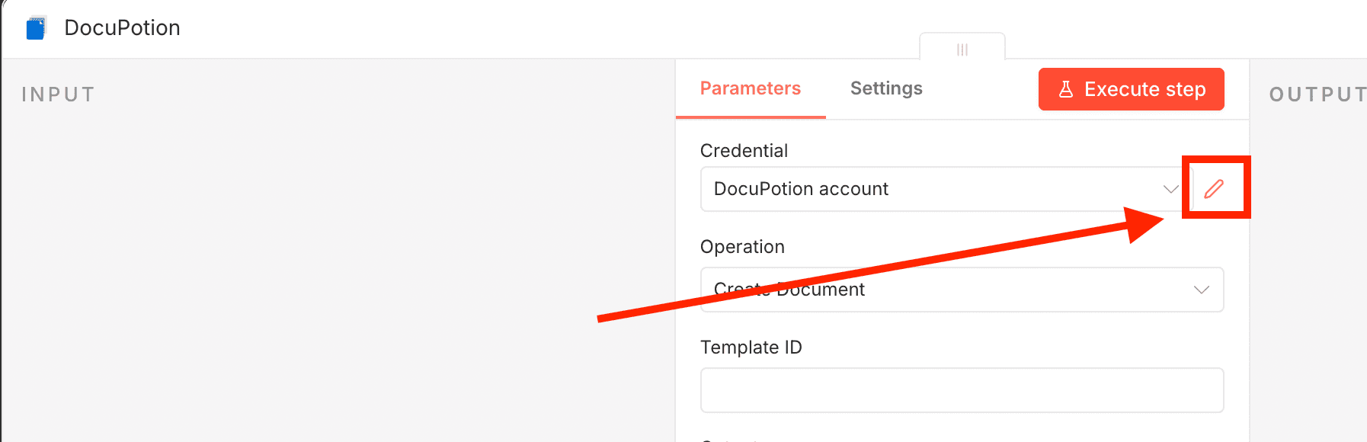Edit the DocuPotion credential with pencil icon
Image resolution: width=1367 pixels, height=442 pixels.
[1214, 189]
